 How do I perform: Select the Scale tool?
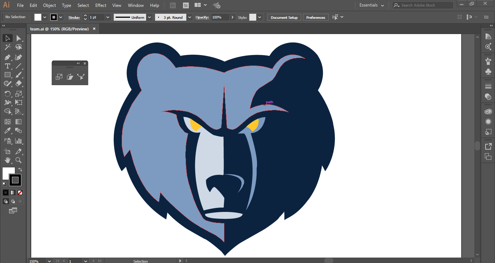click(18, 94)
